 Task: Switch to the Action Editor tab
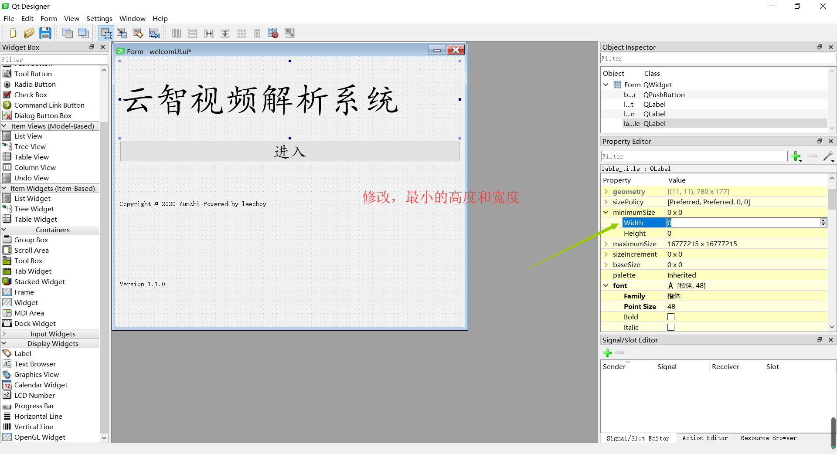click(x=705, y=438)
